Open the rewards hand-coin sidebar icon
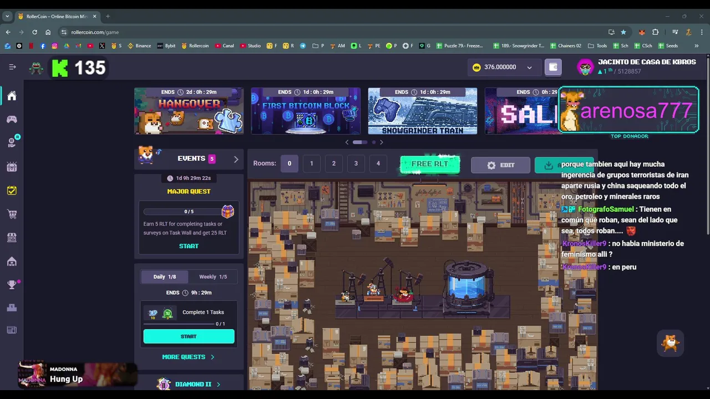 click(12, 142)
